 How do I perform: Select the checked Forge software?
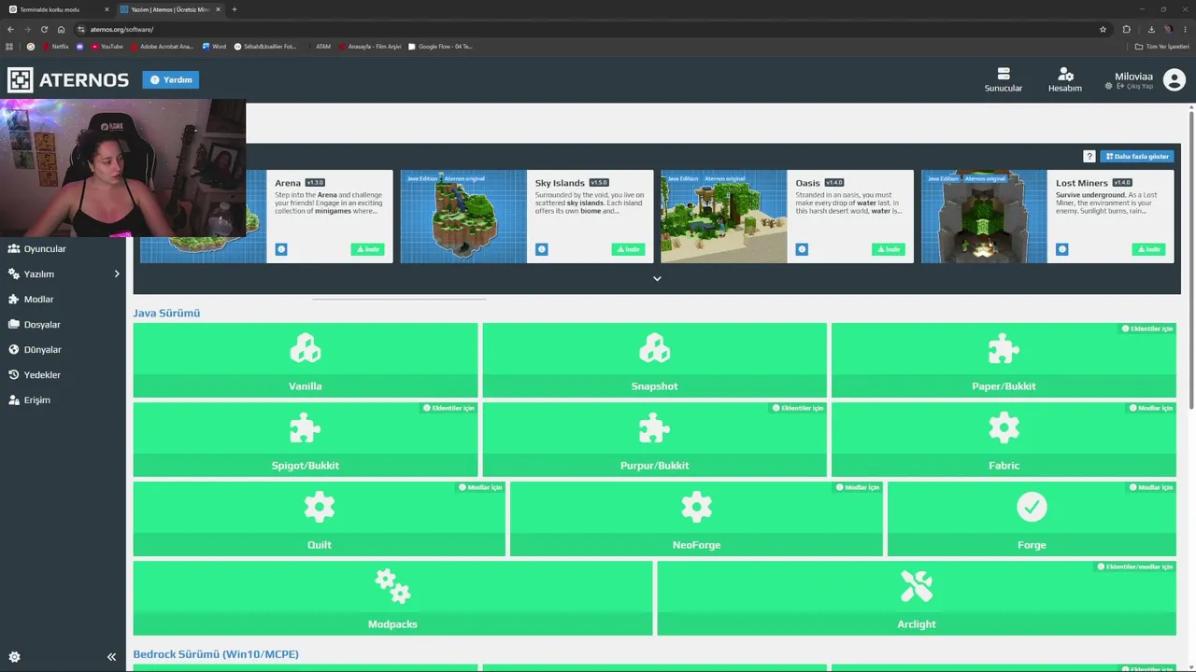[1032, 519]
